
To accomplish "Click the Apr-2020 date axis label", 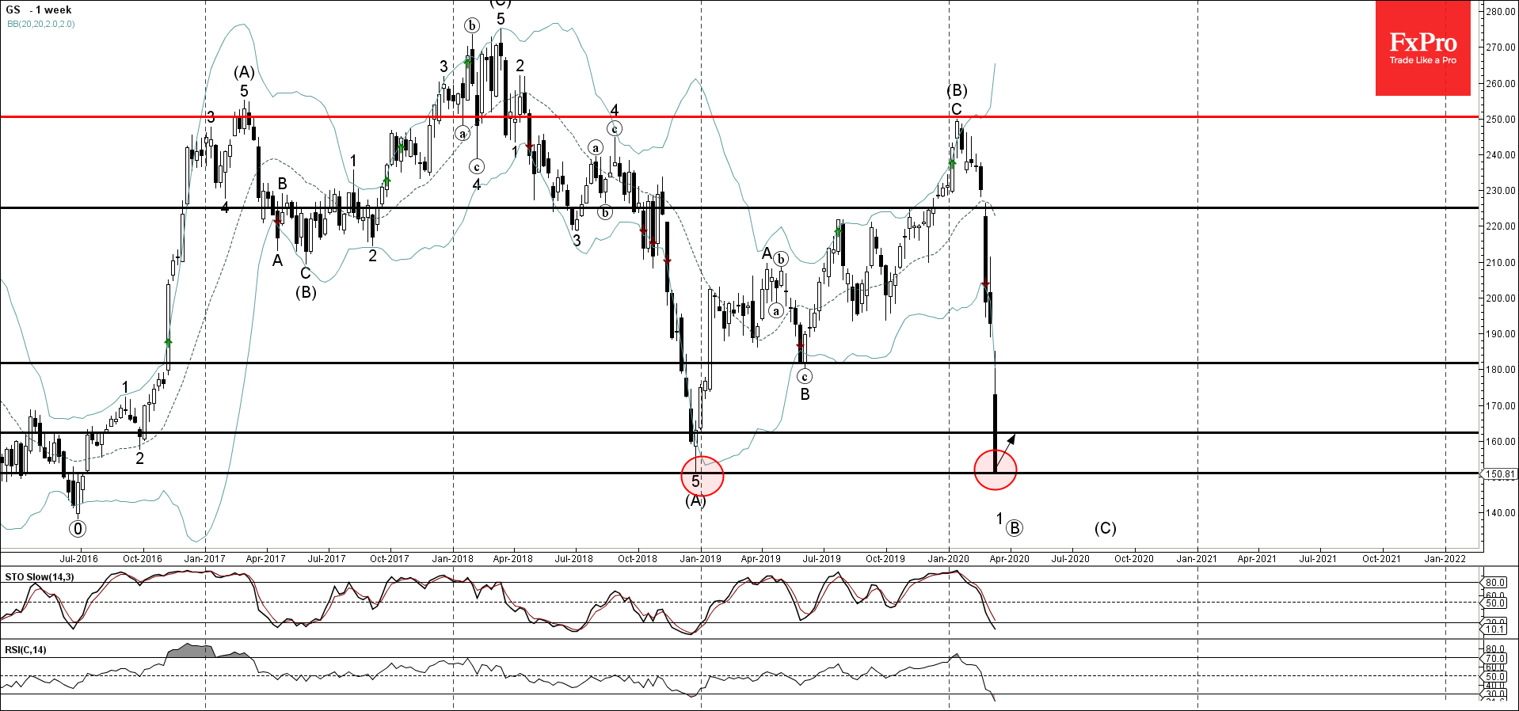I will click(x=1009, y=558).
